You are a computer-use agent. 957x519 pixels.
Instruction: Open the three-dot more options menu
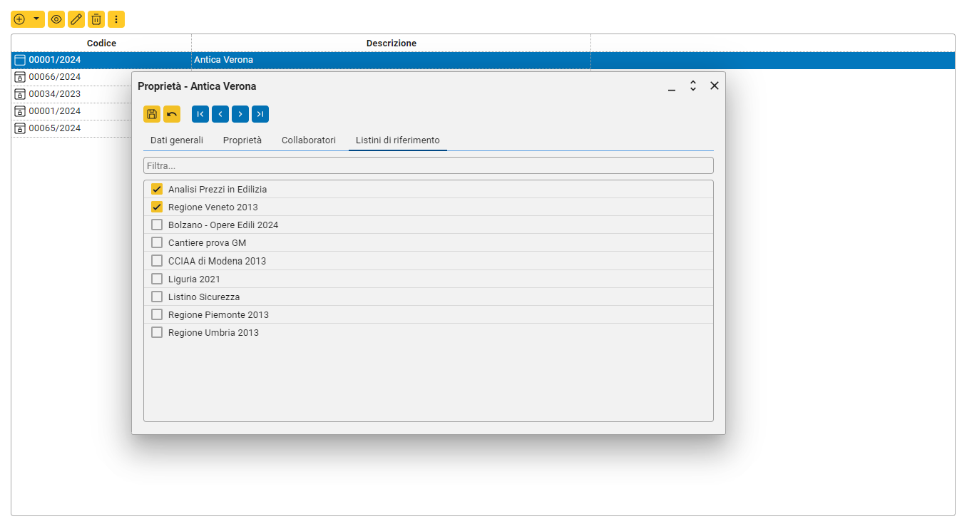[x=116, y=19]
